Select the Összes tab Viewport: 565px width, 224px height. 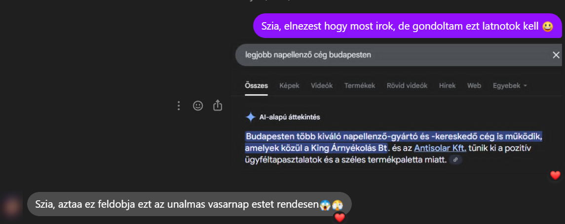point(256,85)
